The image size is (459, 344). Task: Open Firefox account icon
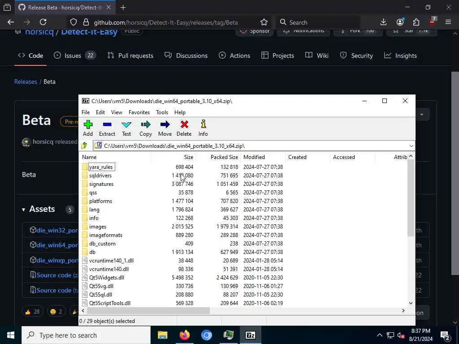pyautogui.click(x=400, y=22)
